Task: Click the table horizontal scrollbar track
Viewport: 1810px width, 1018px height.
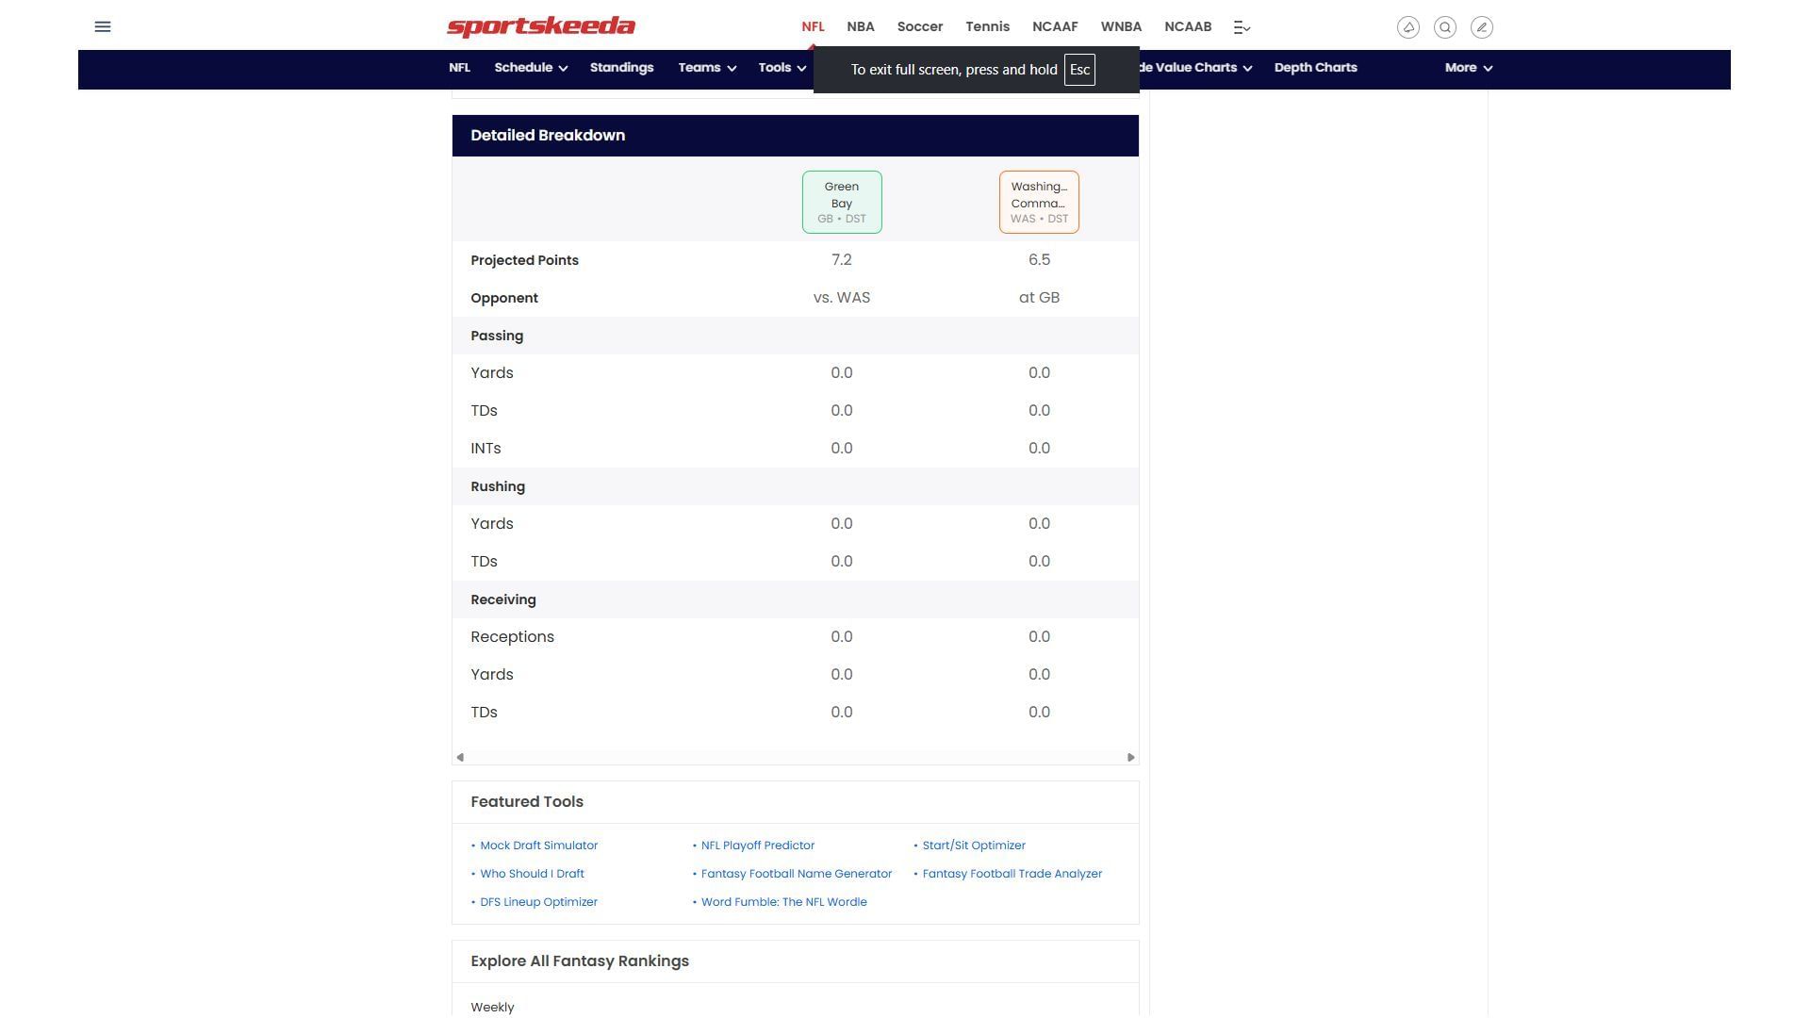Action: [x=795, y=757]
